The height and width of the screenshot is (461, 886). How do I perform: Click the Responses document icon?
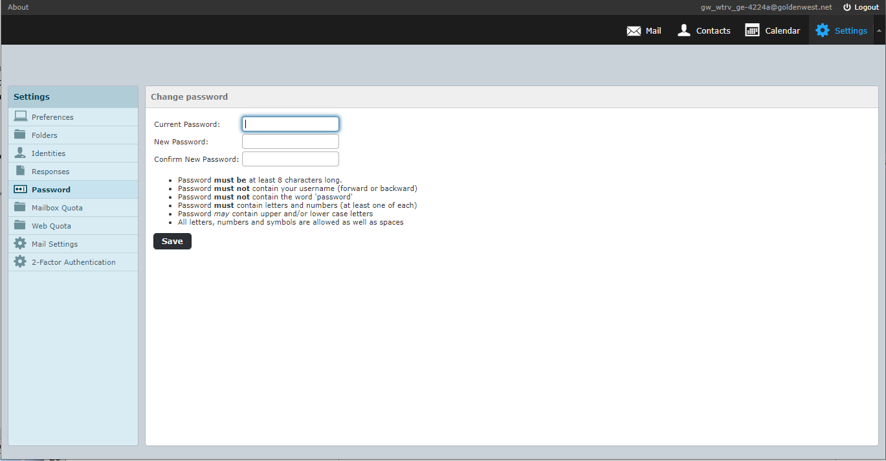(x=19, y=171)
